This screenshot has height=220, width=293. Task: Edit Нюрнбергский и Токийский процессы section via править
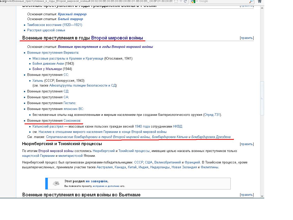pyautogui.click(x=247, y=144)
